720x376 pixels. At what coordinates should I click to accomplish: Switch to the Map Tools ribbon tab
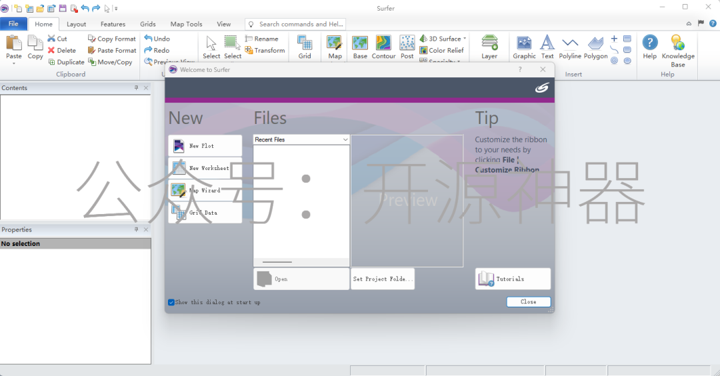pyautogui.click(x=186, y=24)
